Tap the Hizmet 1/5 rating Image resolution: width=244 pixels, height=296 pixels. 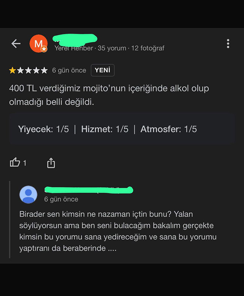(105, 129)
